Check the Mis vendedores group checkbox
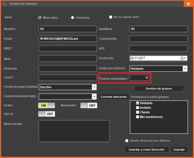This screenshot has height=158, width=194. click(138, 117)
